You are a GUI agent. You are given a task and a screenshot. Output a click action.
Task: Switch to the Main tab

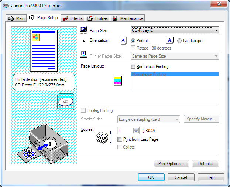[x=16, y=18]
